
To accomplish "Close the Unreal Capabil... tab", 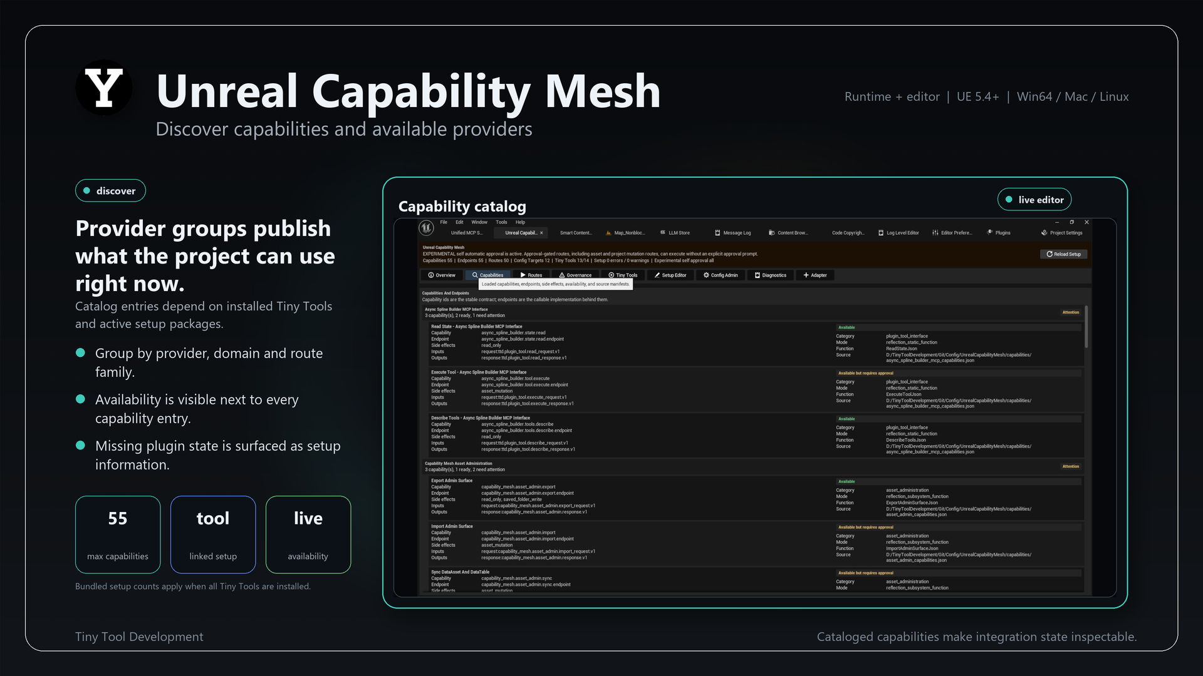I will tap(541, 233).
